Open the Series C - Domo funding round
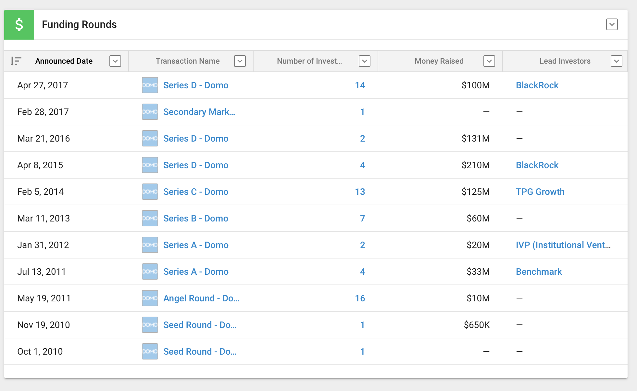 pos(196,192)
